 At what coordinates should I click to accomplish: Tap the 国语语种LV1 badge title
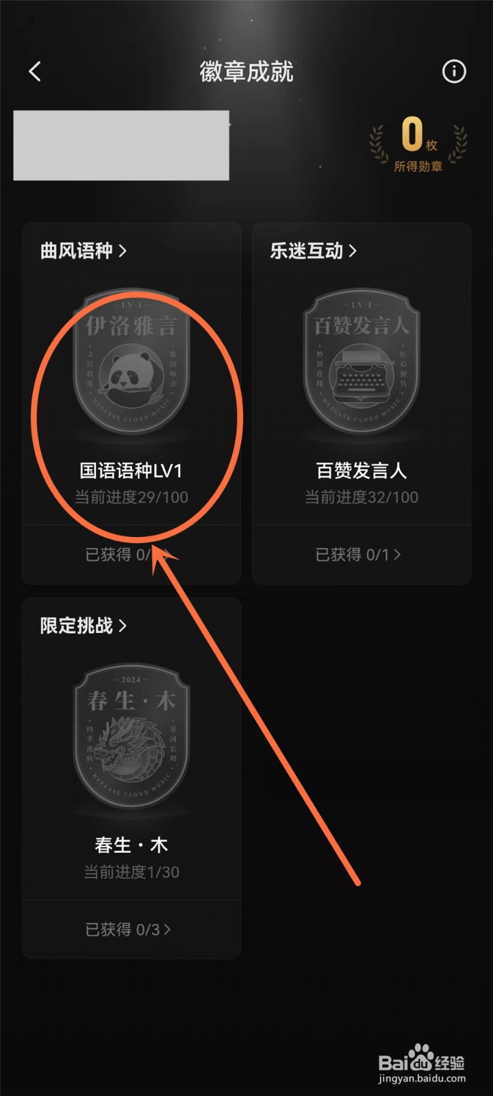click(x=131, y=471)
